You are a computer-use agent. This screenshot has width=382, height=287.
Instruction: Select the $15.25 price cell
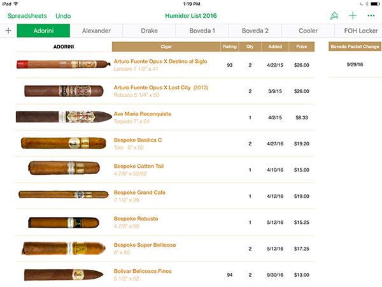(302, 223)
